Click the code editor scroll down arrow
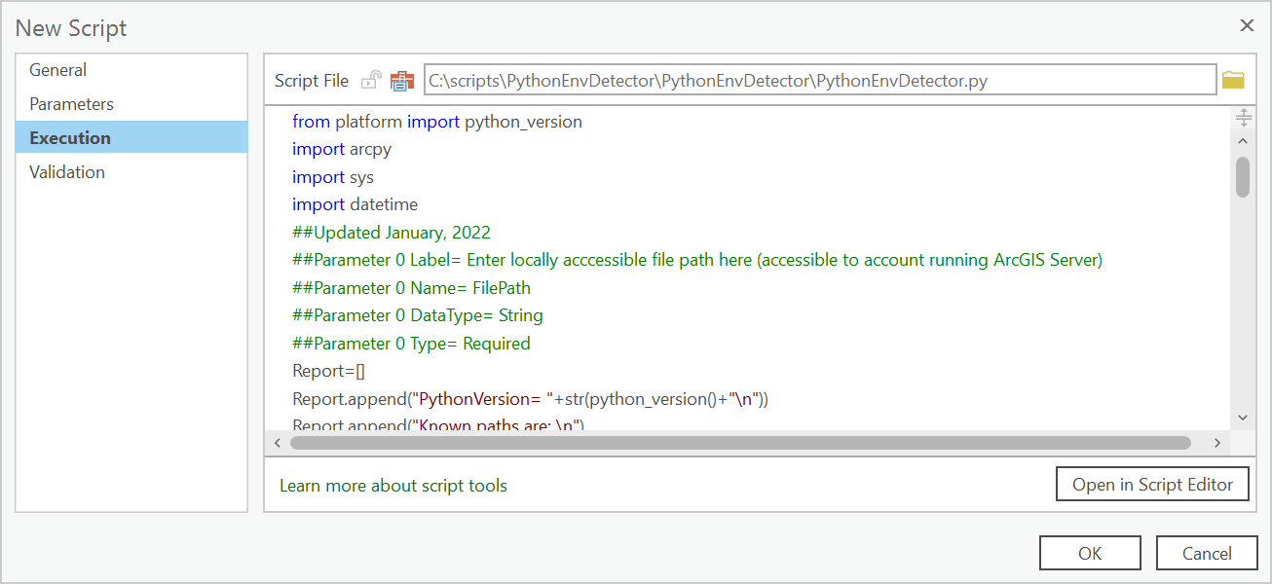The image size is (1272, 584). click(1243, 417)
